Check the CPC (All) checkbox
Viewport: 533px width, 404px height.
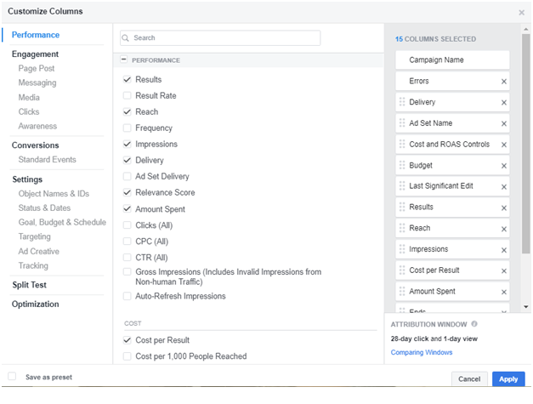(128, 242)
